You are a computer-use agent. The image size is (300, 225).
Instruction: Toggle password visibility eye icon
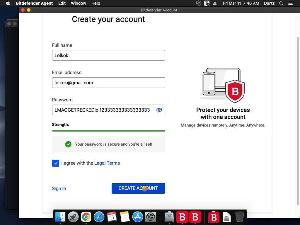click(x=159, y=110)
